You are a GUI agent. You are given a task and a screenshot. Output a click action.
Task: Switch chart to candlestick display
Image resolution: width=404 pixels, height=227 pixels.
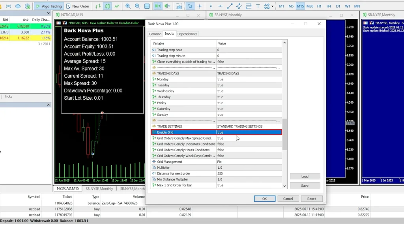click(107, 6)
